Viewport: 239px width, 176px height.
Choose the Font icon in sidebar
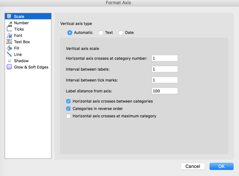[x=9, y=35]
